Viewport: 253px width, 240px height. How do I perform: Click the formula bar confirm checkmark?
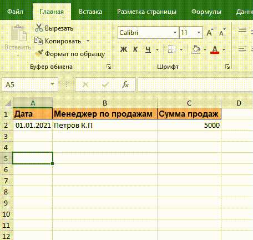click(105, 84)
